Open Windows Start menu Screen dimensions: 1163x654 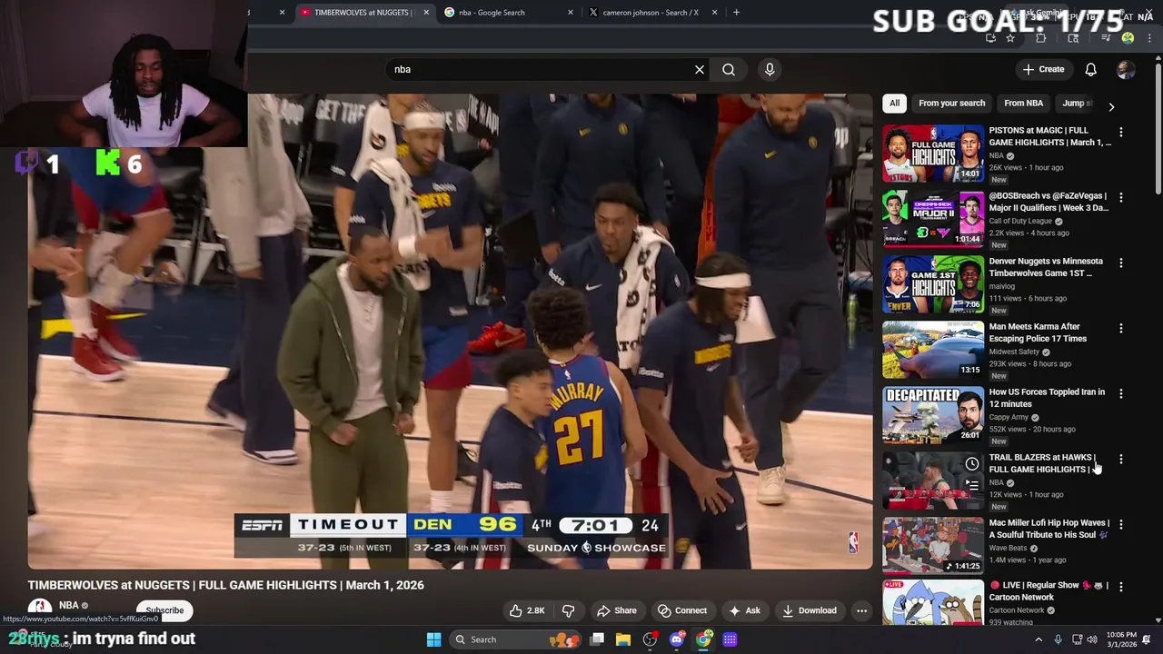[433, 639]
